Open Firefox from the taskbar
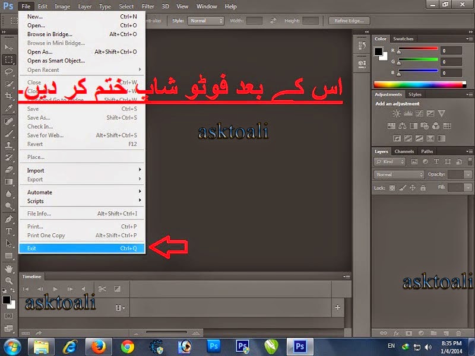475x356 pixels. click(99, 347)
